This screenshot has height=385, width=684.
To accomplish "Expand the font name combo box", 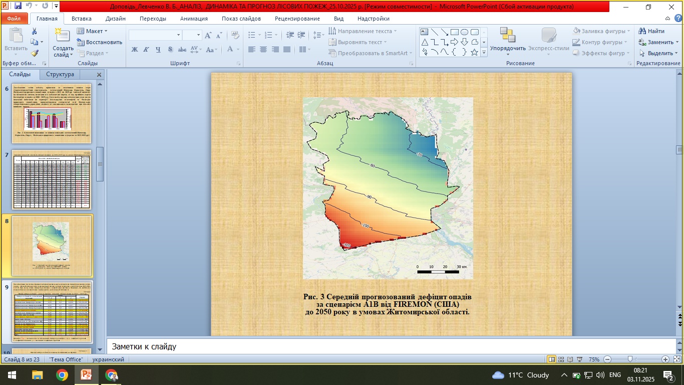I will 178,35.
